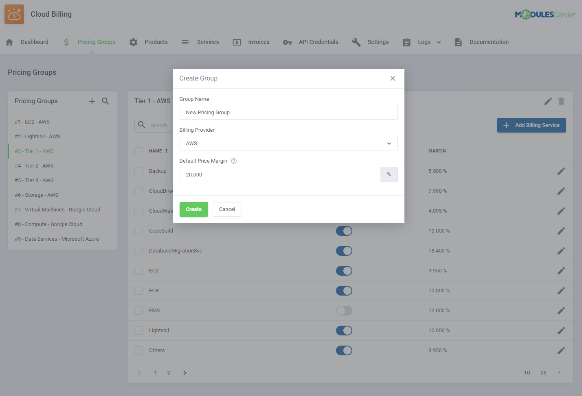The image size is (582, 396).
Task: Open the Documentation menu item
Action: point(489,42)
